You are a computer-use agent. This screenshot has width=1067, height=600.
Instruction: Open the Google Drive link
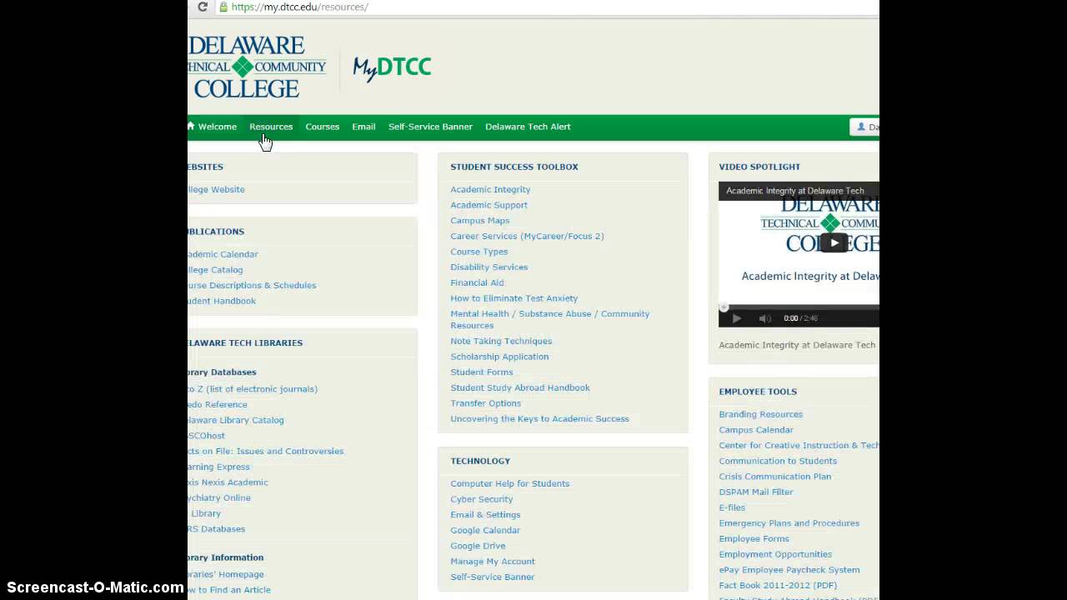pyautogui.click(x=478, y=546)
